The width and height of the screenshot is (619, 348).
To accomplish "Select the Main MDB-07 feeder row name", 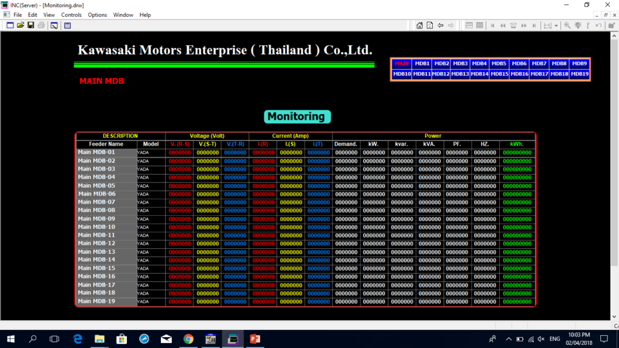I will [x=96, y=202].
